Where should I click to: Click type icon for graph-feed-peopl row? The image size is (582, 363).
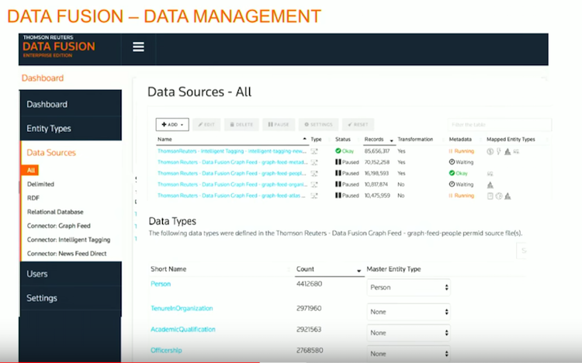coord(314,173)
